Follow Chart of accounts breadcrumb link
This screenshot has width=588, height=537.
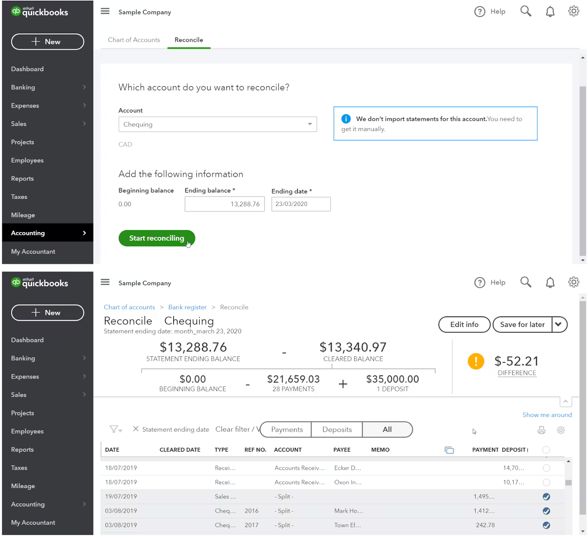pos(129,307)
